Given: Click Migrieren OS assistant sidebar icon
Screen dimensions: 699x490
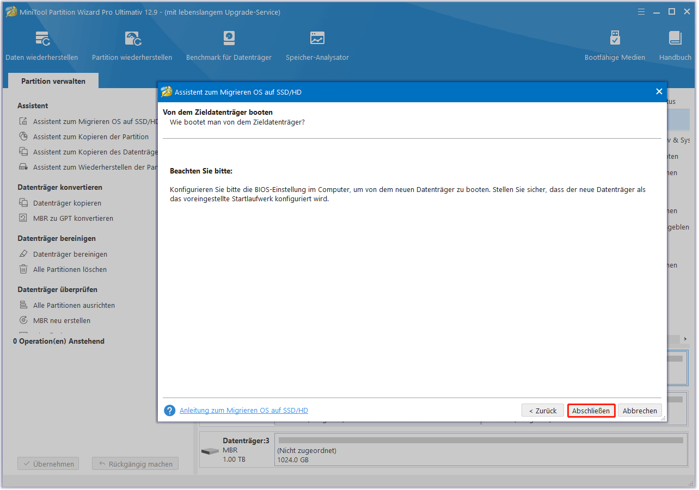Looking at the screenshot, I should click(x=23, y=122).
